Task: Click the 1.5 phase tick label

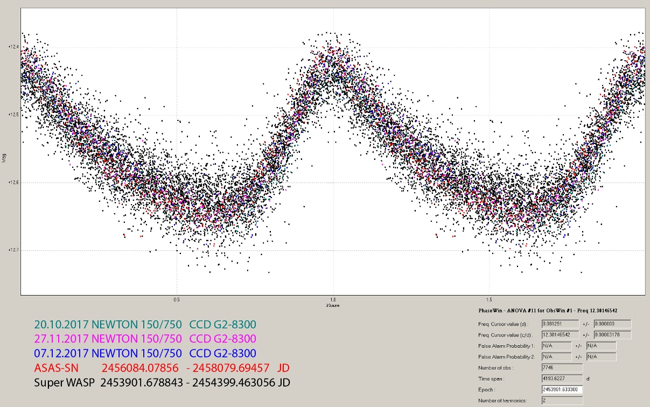Action: click(489, 299)
